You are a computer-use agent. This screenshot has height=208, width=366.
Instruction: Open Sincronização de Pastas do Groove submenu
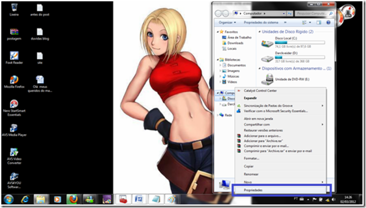pos(280,106)
